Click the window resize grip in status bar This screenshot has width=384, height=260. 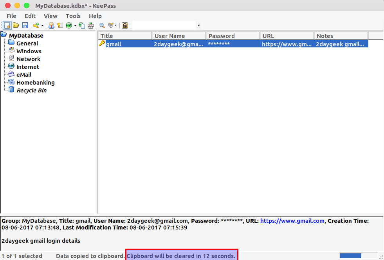pyautogui.click(x=381, y=257)
